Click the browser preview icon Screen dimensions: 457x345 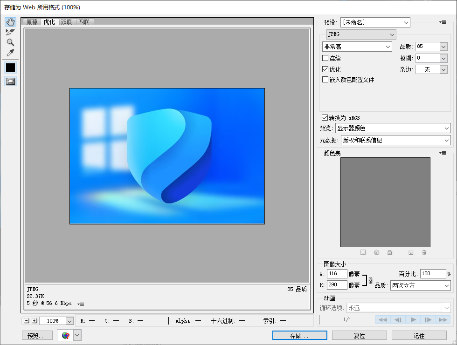[66, 335]
